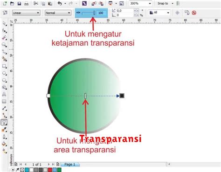Switch to the Page 1 tab
Image resolution: width=221 pixels, height=172 pixels.
click(x=70, y=165)
